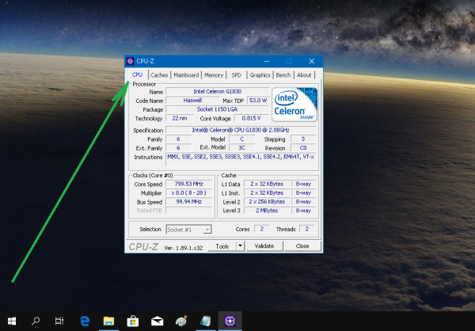The width and height of the screenshot is (475, 331).
Task: Click the L1 Data size 2 x 32 KBytes
Action: coord(267,184)
